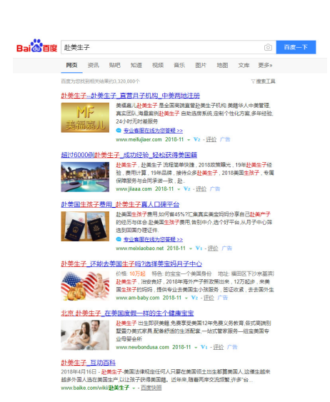Click the American flag baby thumbnail
The width and height of the screenshot is (330, 402).
click(x=85, y=286)
